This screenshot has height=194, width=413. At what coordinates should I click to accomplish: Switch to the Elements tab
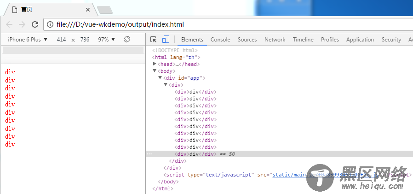point(192,40)
